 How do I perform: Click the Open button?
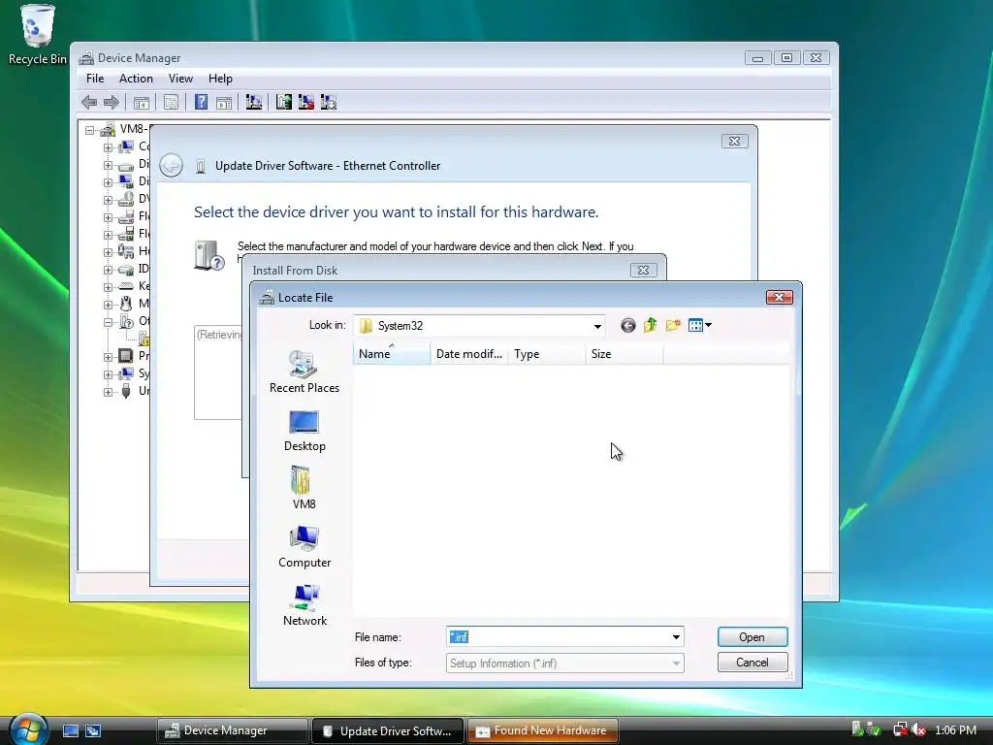(x=753, y=637)
